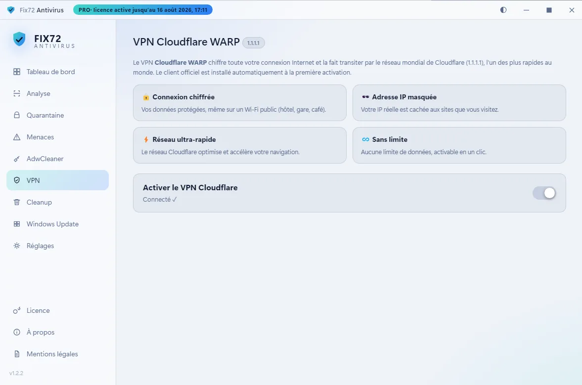Click the Réglages gear icon
Screen dimensions: 582x385
tap(17, 246)
